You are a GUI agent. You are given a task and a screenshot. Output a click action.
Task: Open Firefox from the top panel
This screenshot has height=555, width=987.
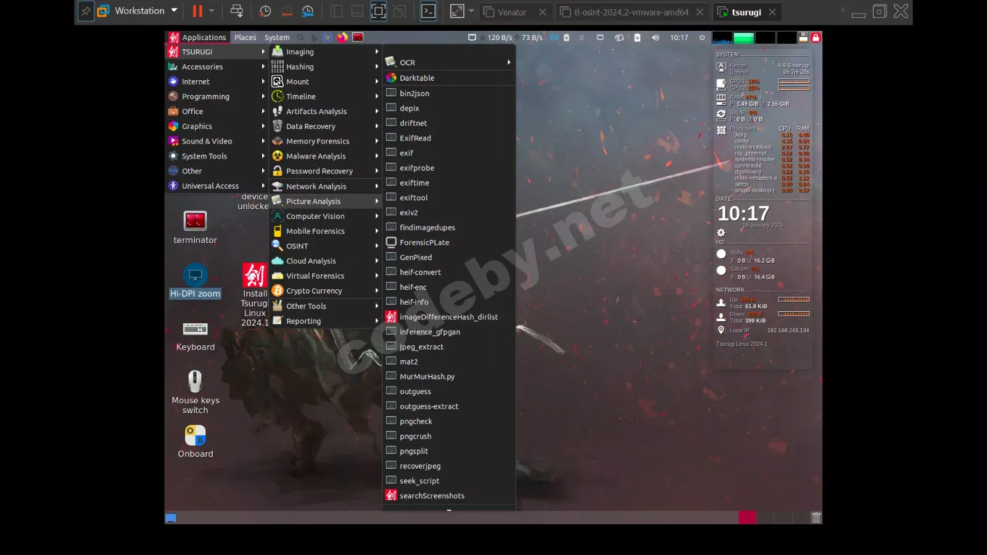(342, 38)
